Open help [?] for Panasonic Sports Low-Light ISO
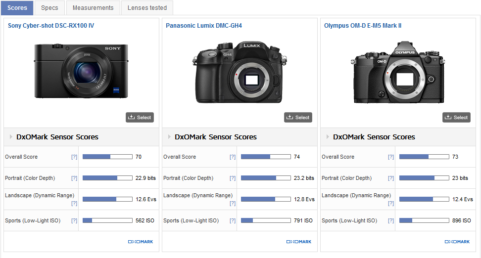 [x=233, y=220]
